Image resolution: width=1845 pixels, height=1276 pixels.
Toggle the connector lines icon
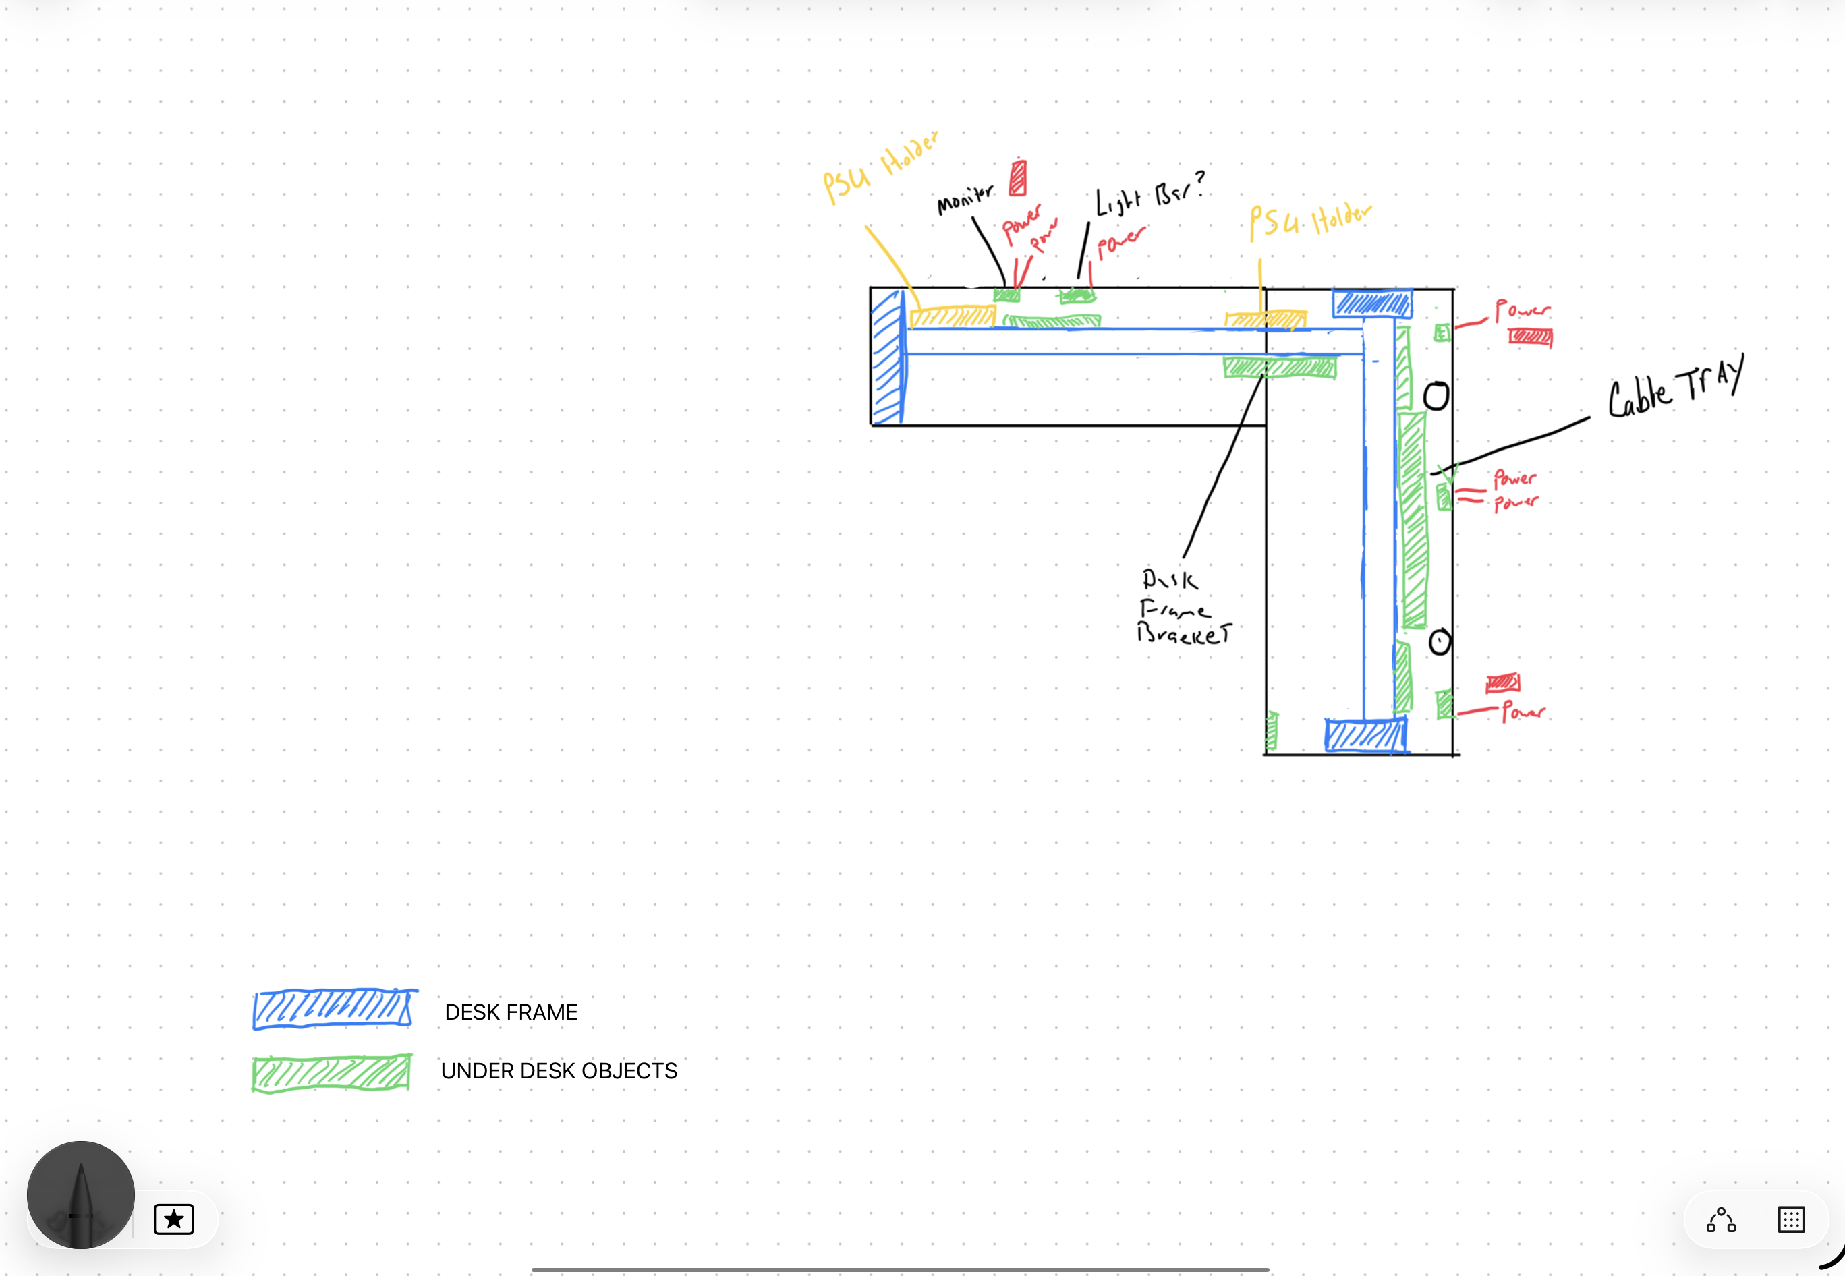(1720, 1220)
